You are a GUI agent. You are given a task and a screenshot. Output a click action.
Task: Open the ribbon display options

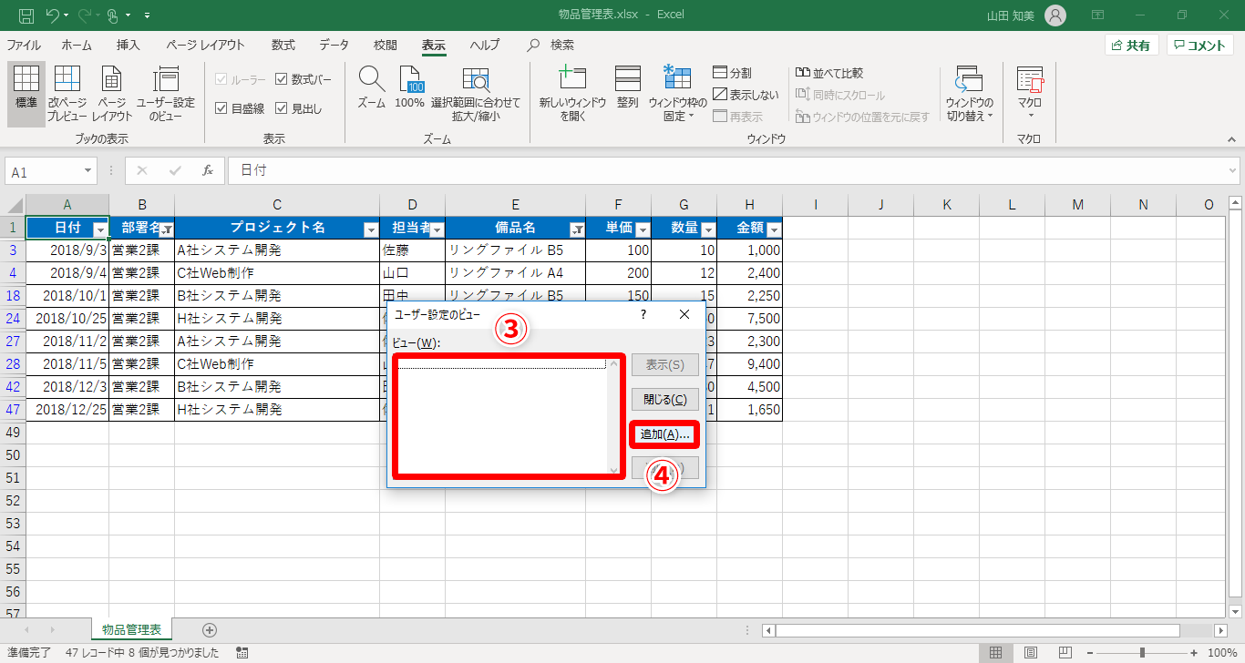(1098, 15)
